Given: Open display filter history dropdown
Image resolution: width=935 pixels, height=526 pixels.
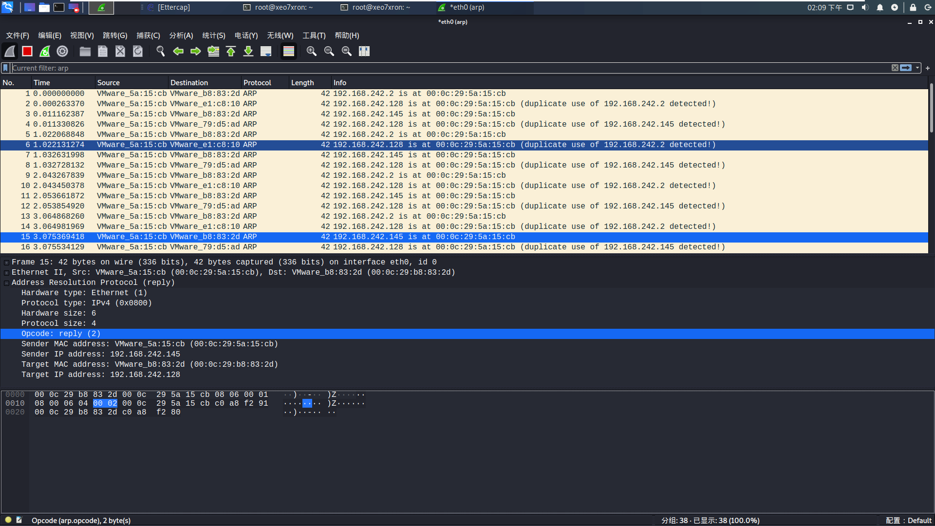Looking at the screenshot, I should 917,68.
